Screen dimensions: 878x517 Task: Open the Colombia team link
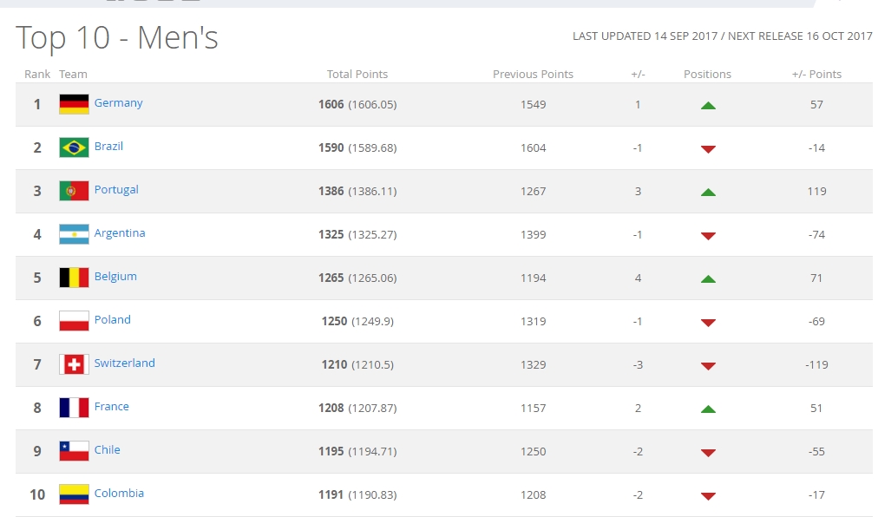pos(119,494)
